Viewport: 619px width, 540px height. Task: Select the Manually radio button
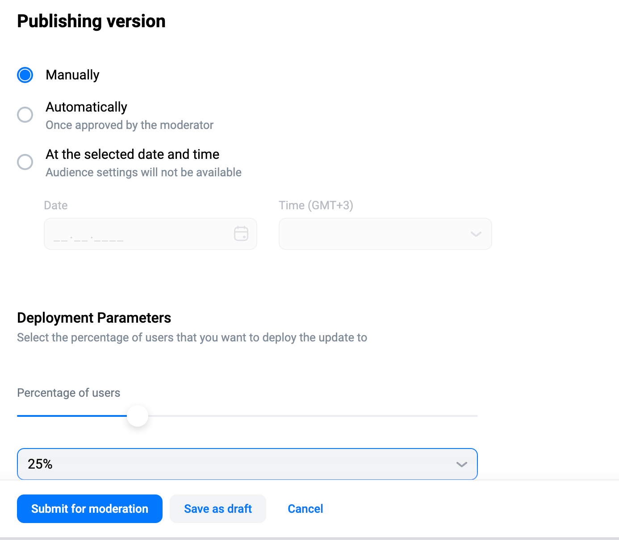[25, 75]
